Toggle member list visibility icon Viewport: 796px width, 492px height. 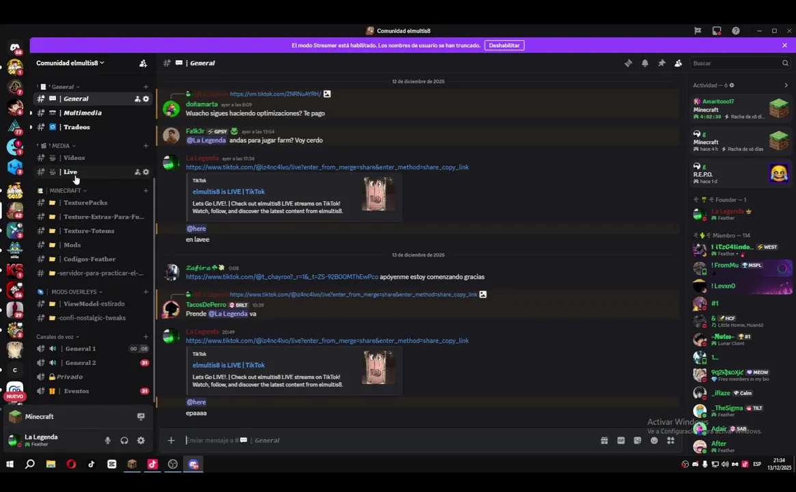pos(678,63)
